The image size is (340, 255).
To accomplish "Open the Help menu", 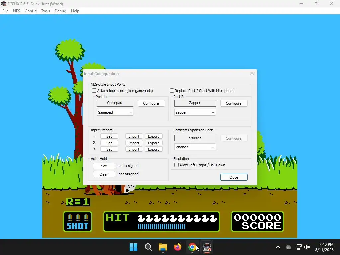I will coord(75,11).
